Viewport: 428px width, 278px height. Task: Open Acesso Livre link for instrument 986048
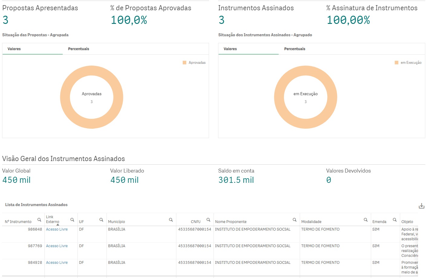(57, 229)
